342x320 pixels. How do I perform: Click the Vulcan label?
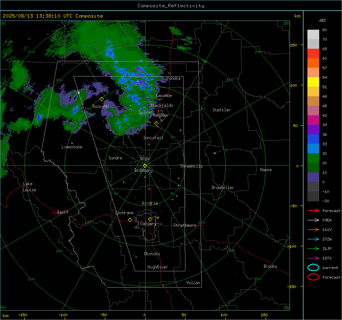pos(193,283)
